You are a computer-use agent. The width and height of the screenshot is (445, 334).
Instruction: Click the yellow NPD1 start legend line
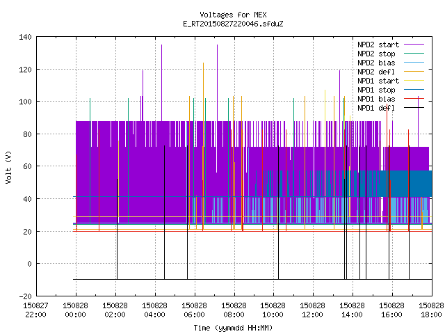tap(414, 81)
